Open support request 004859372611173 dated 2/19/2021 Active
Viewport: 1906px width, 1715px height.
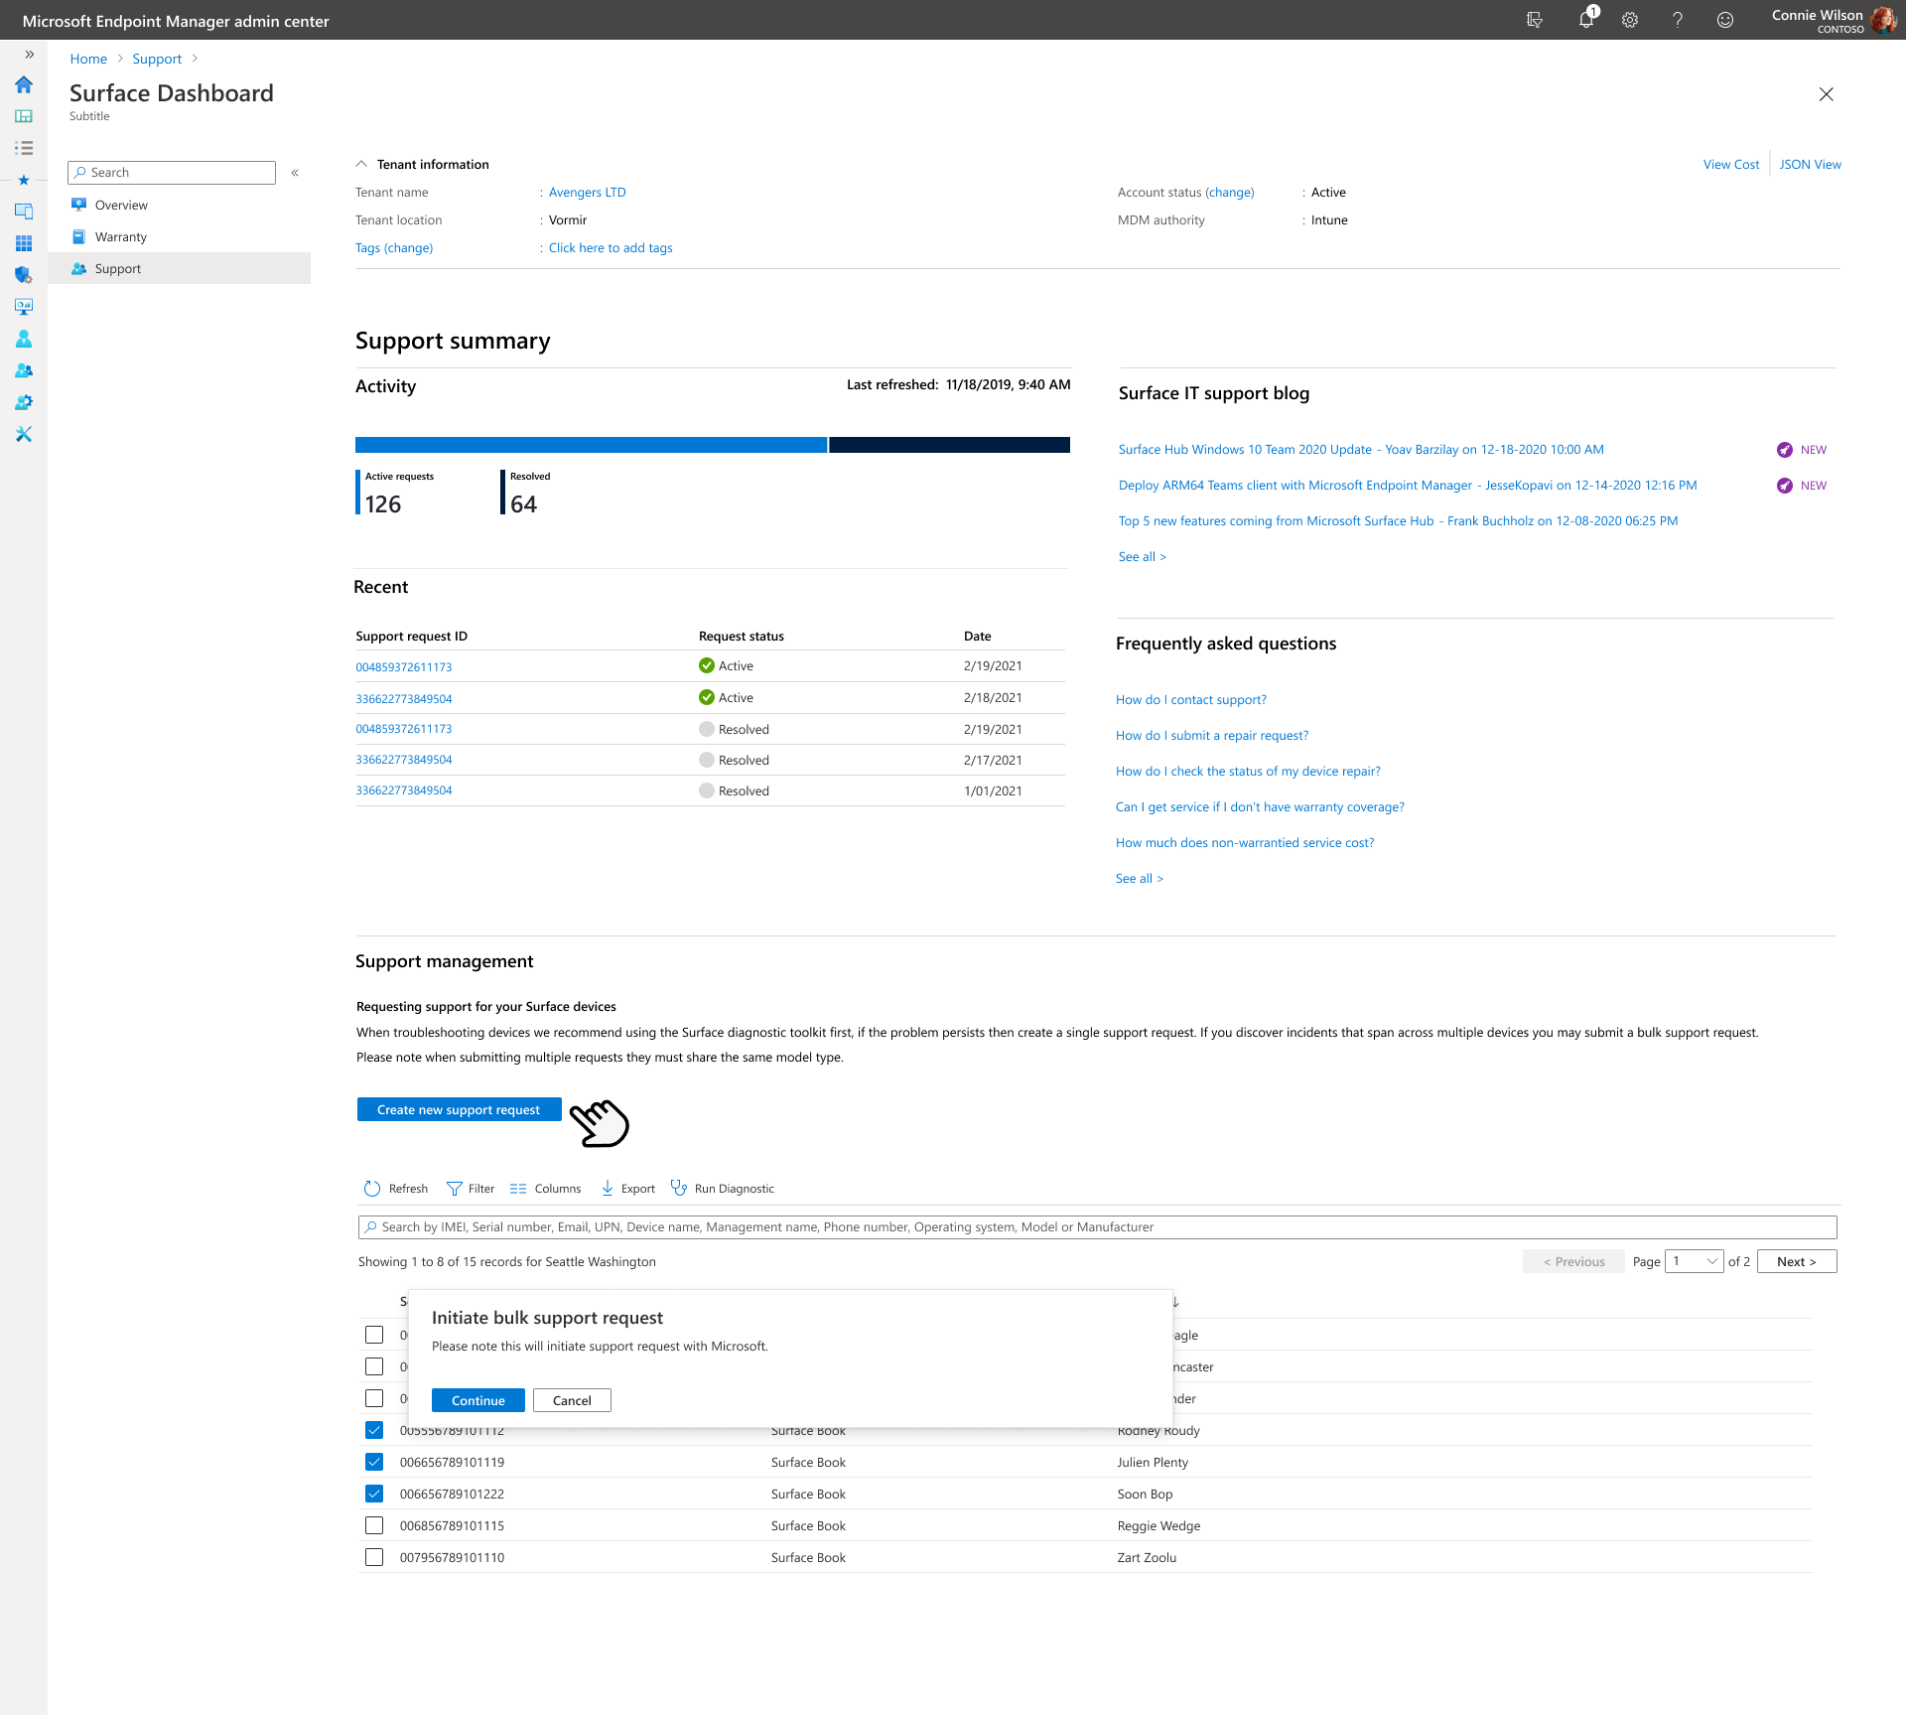tap(403, 667)
